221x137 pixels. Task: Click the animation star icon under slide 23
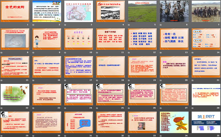pyautogui.click(x=33, y=108)
